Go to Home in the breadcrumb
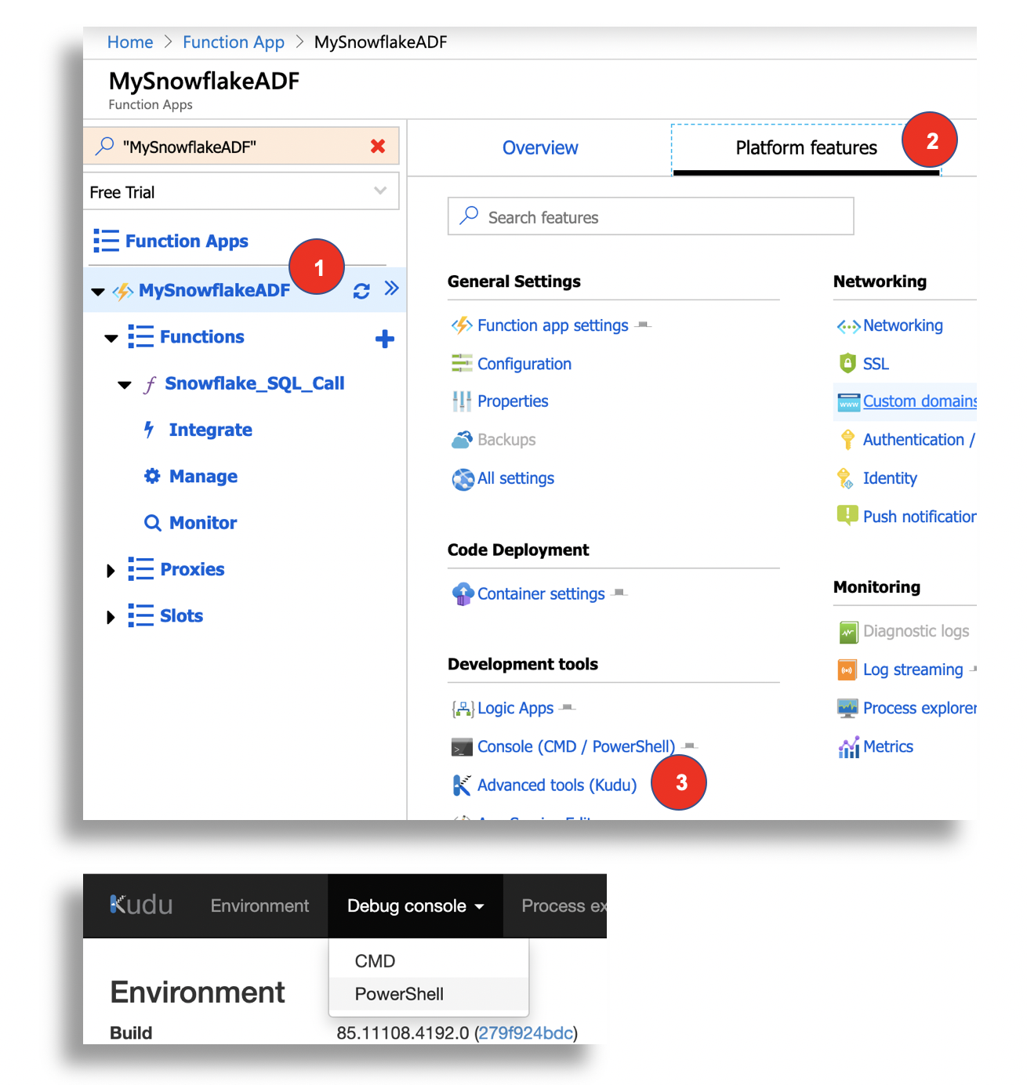This screenshot has width=1027, height=1085. coord(130,42)
